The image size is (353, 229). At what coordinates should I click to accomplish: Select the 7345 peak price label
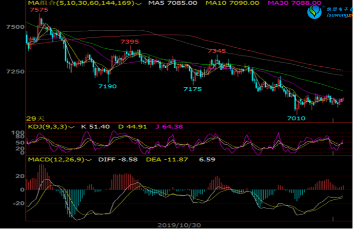point(217,51)
